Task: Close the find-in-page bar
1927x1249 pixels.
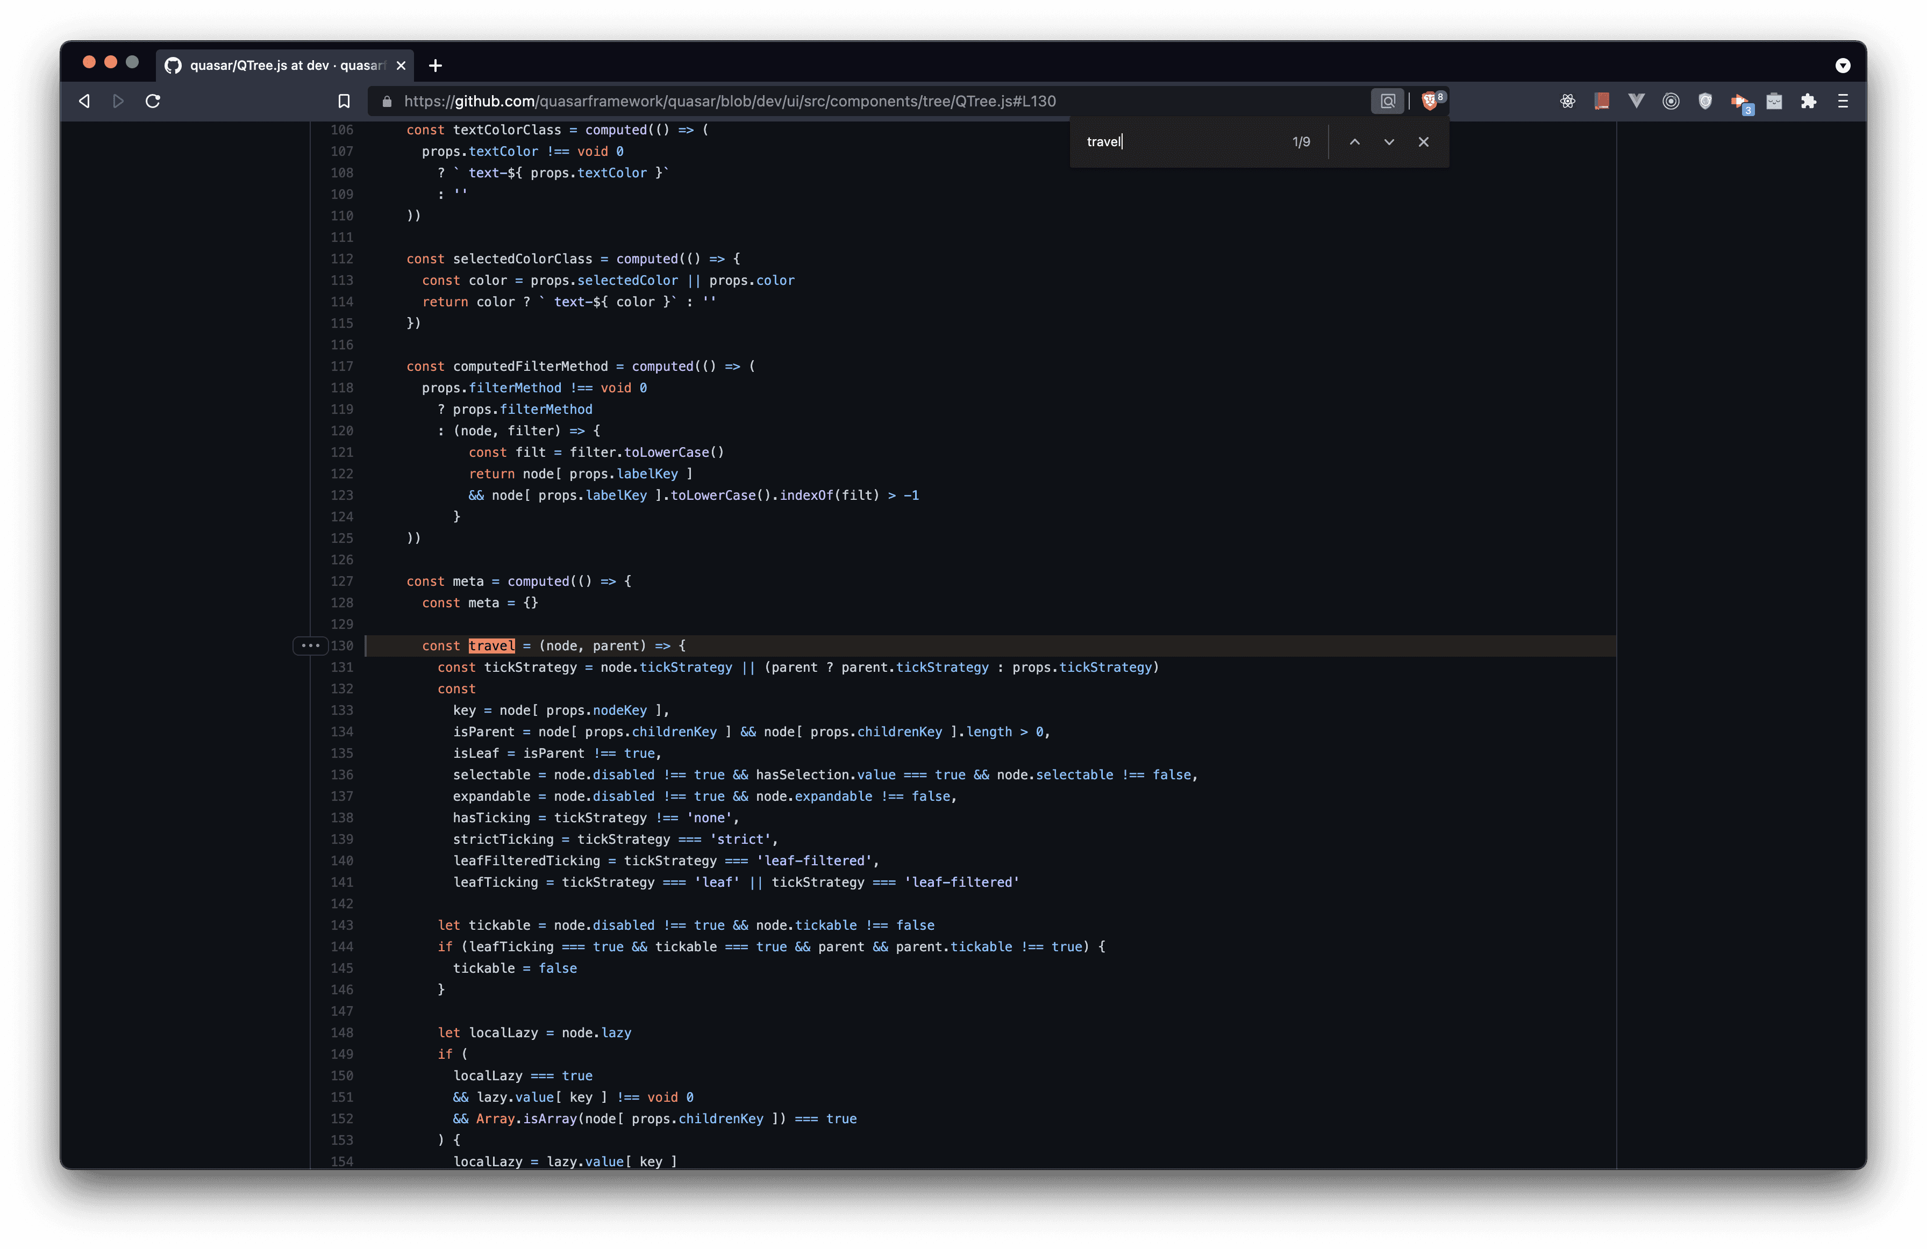Action: [x=1423, y=142]
